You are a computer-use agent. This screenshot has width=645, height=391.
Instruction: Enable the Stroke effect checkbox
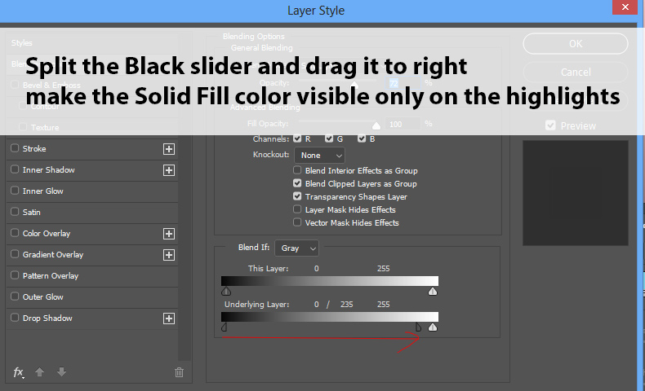15,148
